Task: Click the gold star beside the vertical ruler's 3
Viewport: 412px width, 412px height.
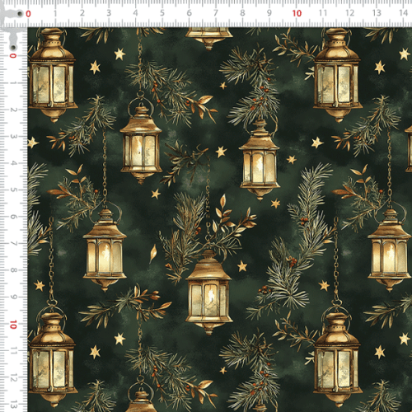Action: 33,143
